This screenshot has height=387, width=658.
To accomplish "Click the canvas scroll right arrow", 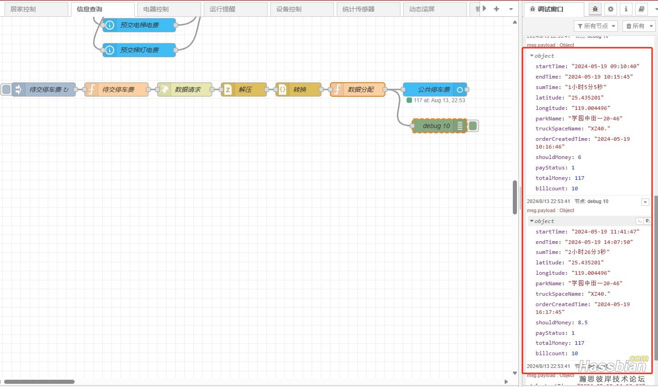I will pyautogui.click(x=506, y=382).
